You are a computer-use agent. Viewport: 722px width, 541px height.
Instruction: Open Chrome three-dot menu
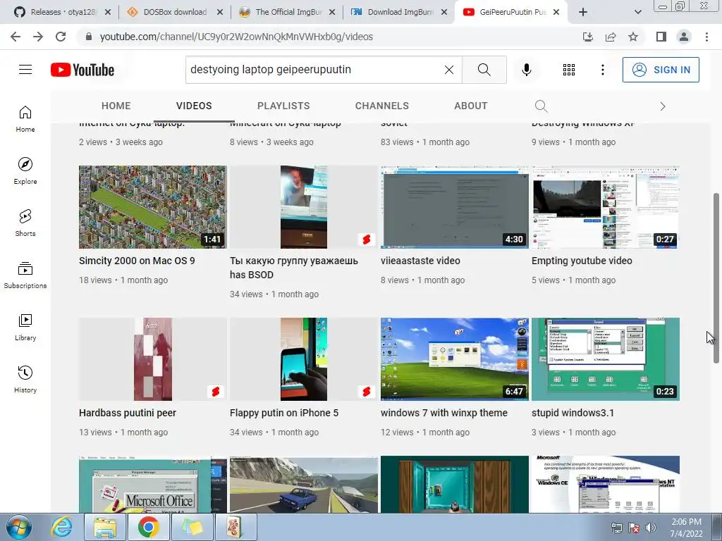706,37
